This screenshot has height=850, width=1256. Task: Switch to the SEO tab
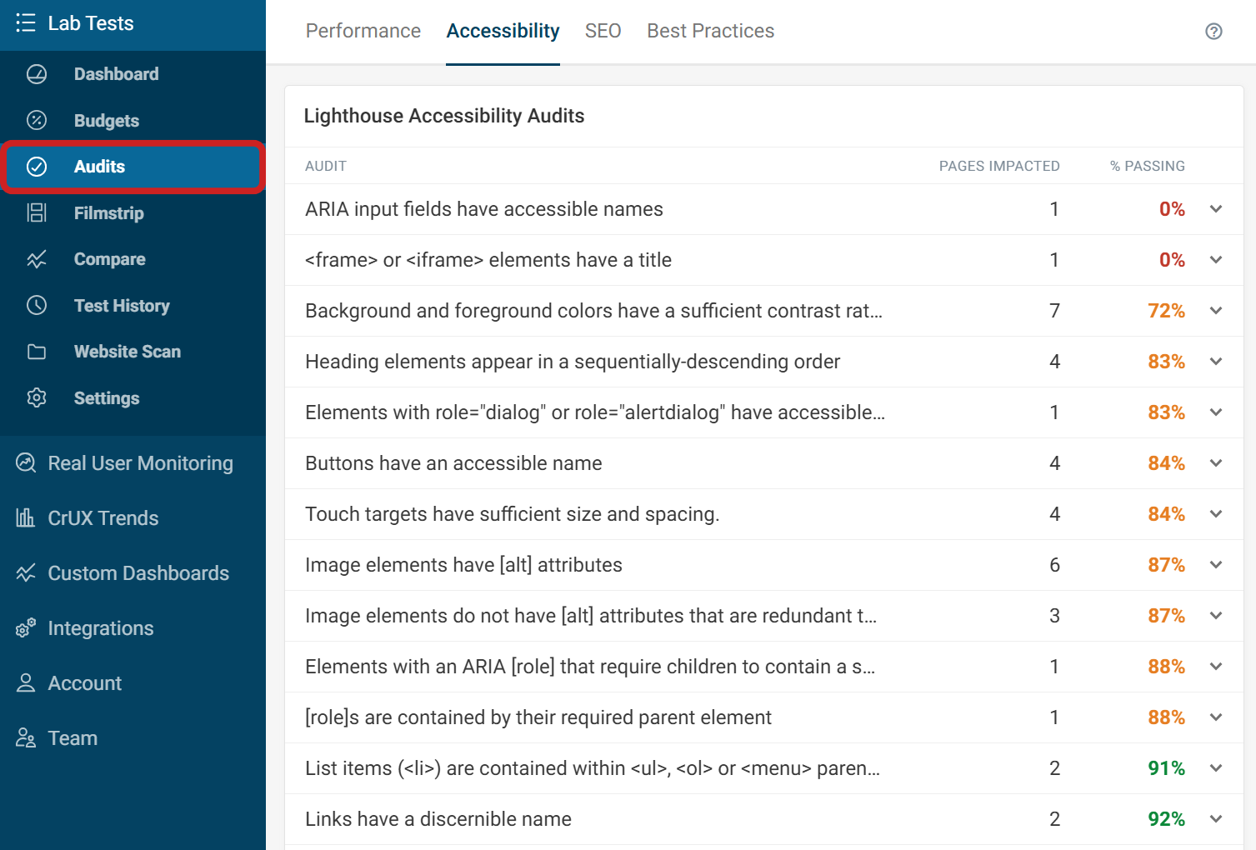tap(603, 31)
